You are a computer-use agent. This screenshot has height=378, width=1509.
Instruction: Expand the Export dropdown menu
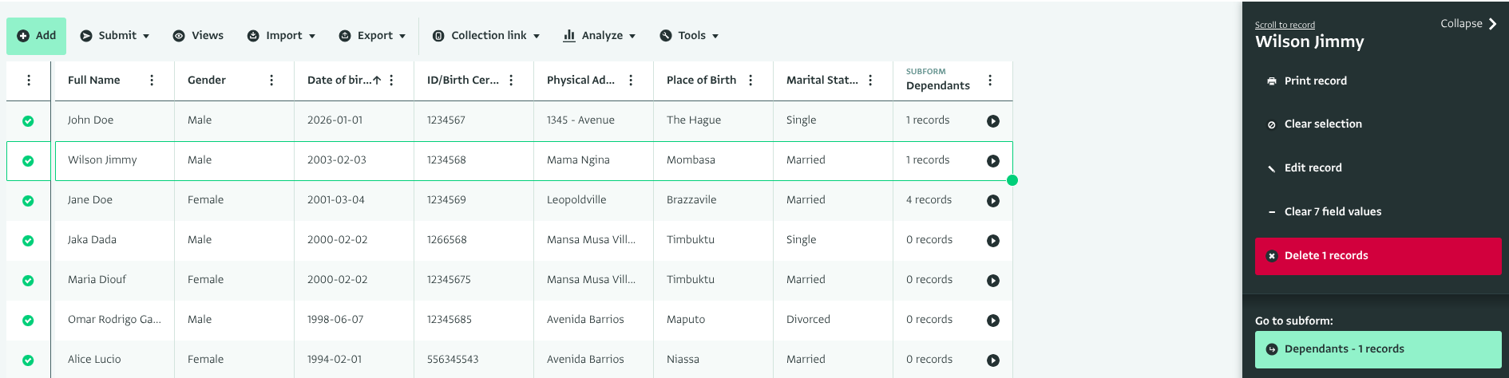pos(373,36)
